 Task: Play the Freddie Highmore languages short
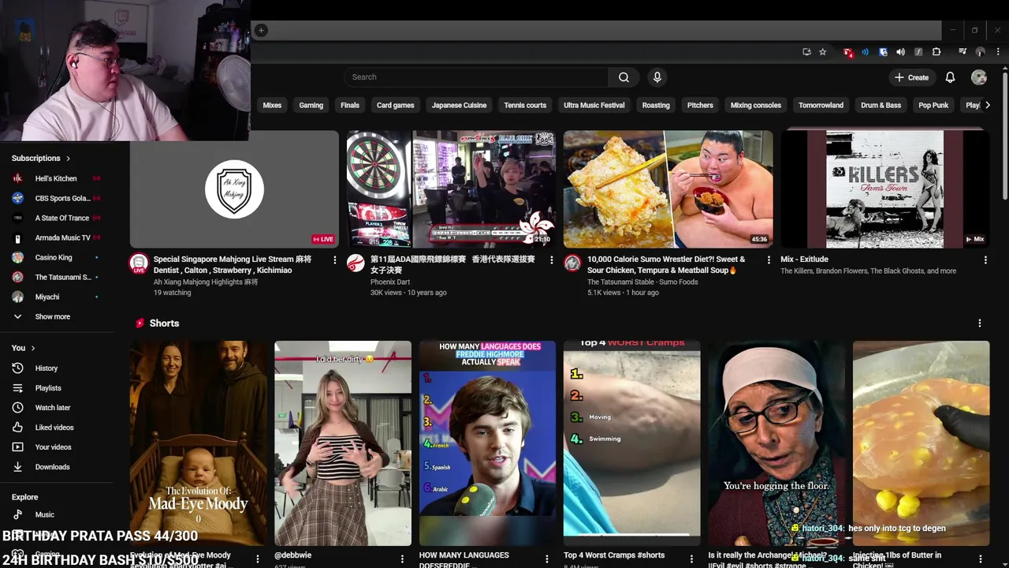point(487,443)
